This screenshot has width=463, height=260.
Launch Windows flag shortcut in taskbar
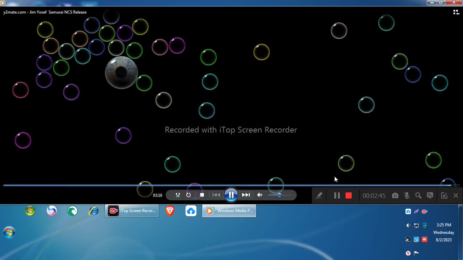(30, 211)
